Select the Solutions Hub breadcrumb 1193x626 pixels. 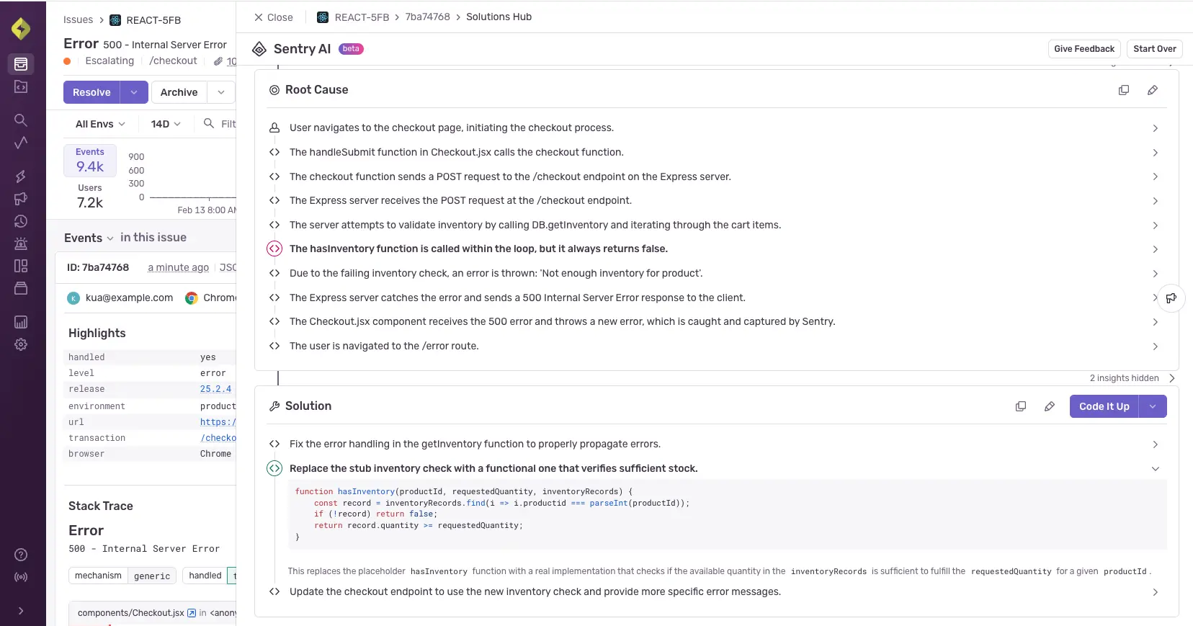point(499,17)
